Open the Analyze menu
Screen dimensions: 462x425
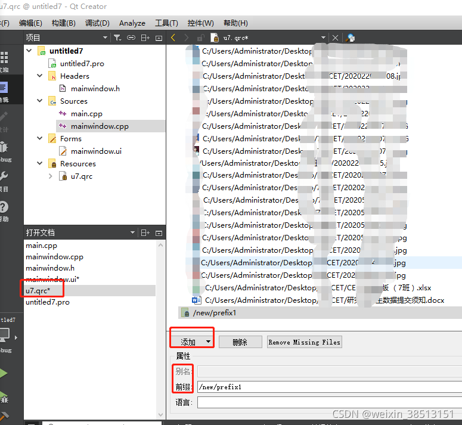tap(132, 23)
